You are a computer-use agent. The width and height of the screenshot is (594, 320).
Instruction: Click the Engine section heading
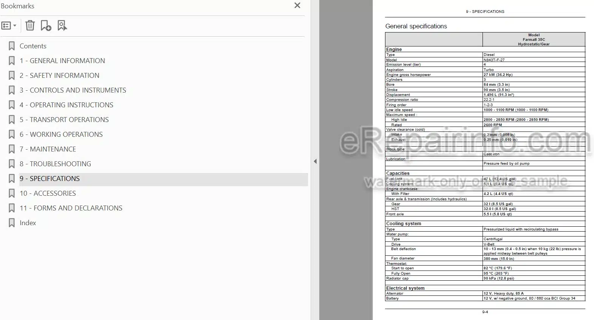coord(394,49)
